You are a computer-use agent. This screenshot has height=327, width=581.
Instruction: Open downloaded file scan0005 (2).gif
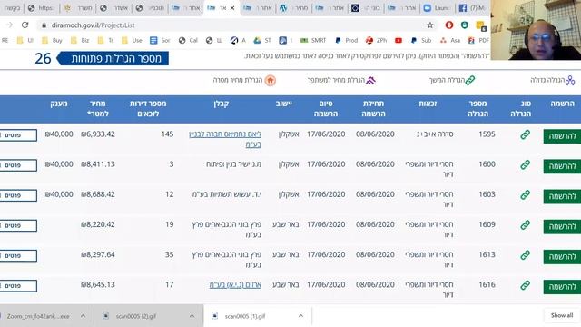[136, 316]
